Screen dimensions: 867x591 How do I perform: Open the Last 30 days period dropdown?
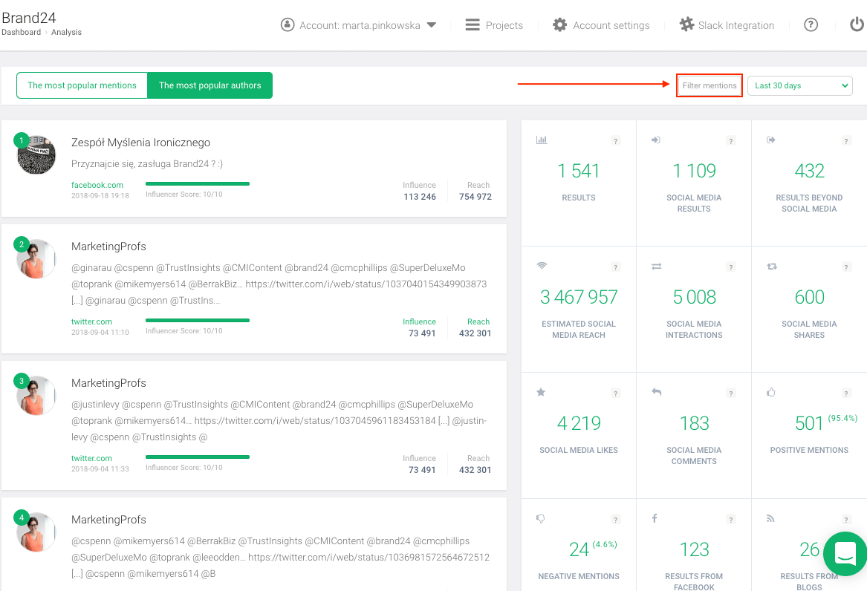(799, 85)
